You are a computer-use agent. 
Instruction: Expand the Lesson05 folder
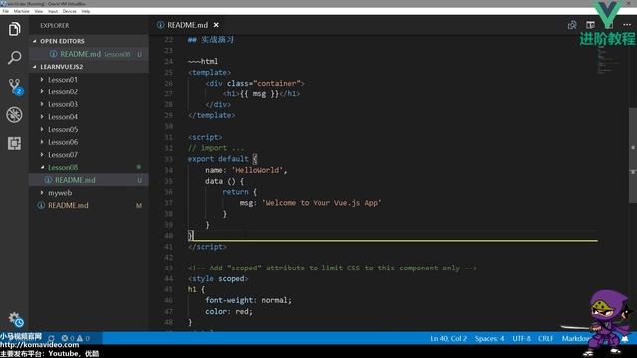point(62,129)
